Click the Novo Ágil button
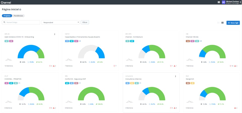242x113 pixels. click(233, 23)
